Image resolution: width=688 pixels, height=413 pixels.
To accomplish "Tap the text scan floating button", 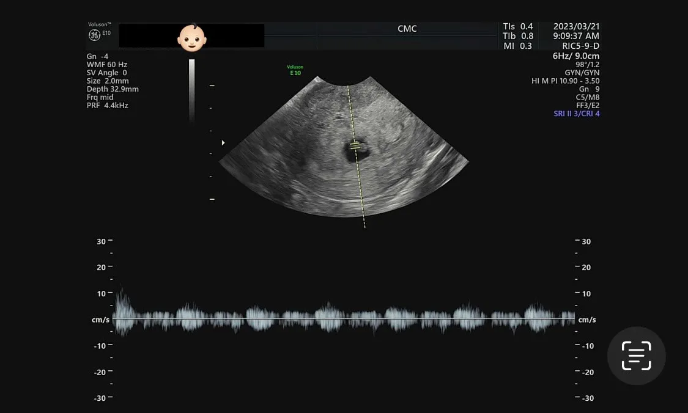I will tap(636, 356).
